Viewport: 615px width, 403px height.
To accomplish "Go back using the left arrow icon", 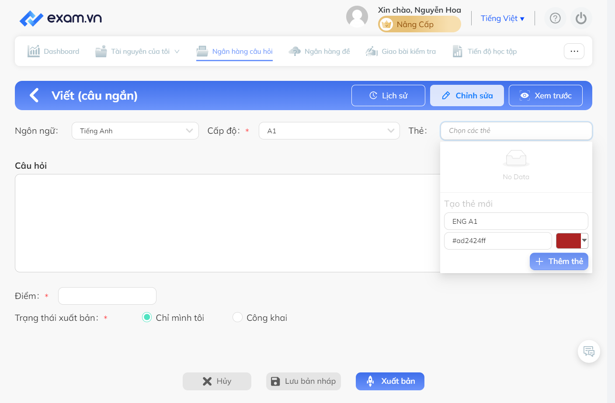I will pos(34,95).
